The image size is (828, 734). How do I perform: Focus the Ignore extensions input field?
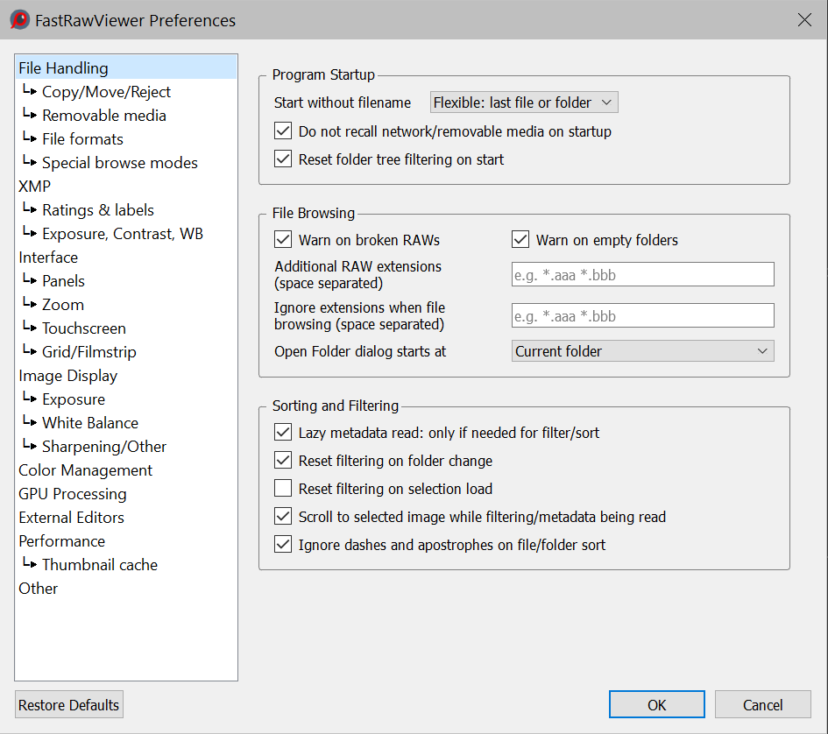642,315
